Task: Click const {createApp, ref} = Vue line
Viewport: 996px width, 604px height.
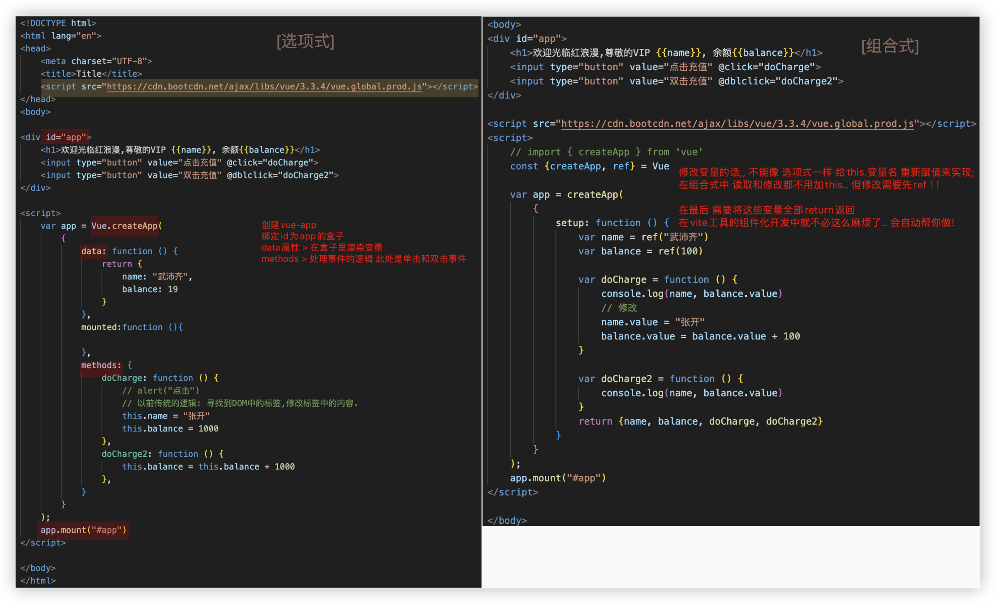Action: (589, 166)
